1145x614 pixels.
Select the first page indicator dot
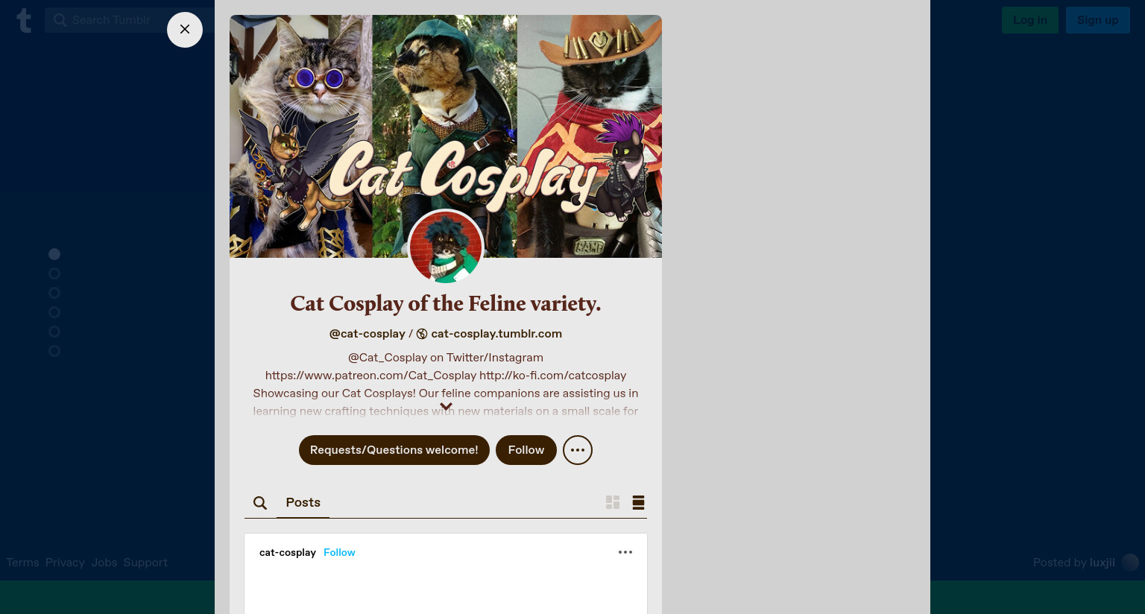tap(54, 254)
